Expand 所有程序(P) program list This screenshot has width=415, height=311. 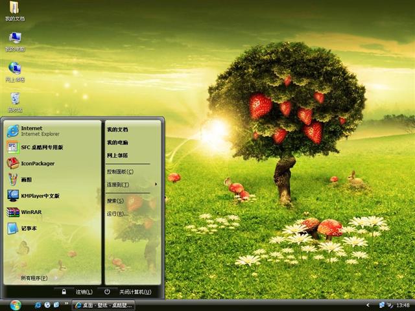pyautogui.click(x=34, y=278)
